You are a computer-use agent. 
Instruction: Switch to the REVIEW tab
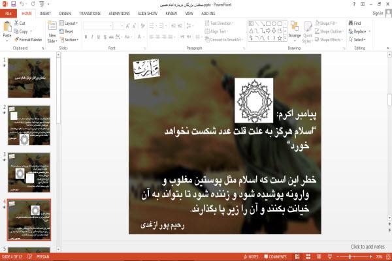pos(171,14)
